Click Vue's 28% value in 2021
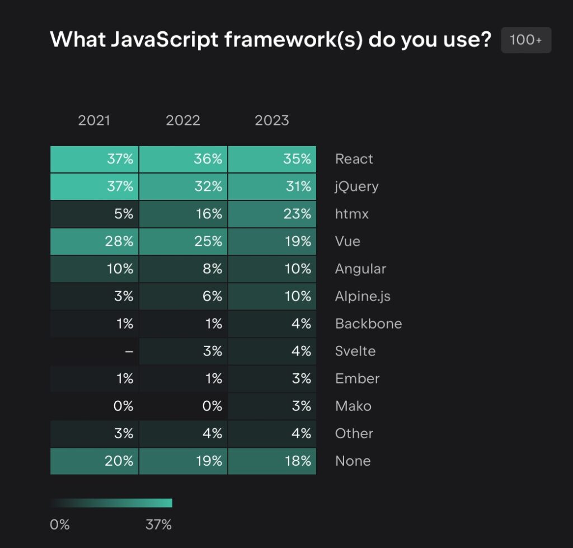Screen dimensions: 573x548 [94, 241]
